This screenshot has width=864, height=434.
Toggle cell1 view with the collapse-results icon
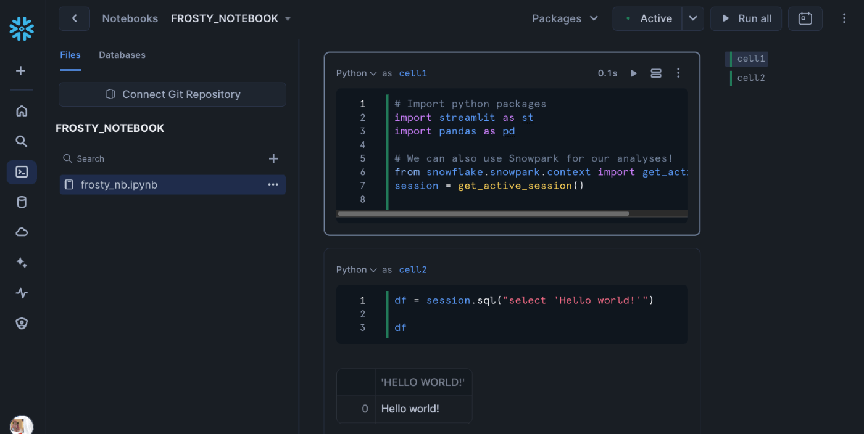click(656, 73)
